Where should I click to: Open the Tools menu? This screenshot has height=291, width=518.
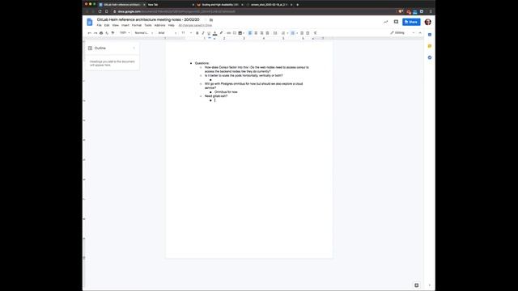tap(148, 25)
